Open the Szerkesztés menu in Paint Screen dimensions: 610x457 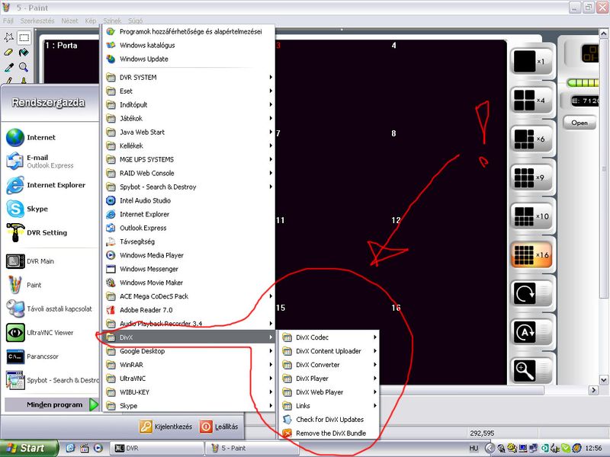coord(37,21)
